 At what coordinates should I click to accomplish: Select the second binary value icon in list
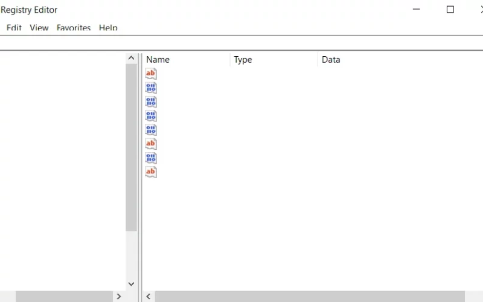pyautogui.click(x=151, y=101)
